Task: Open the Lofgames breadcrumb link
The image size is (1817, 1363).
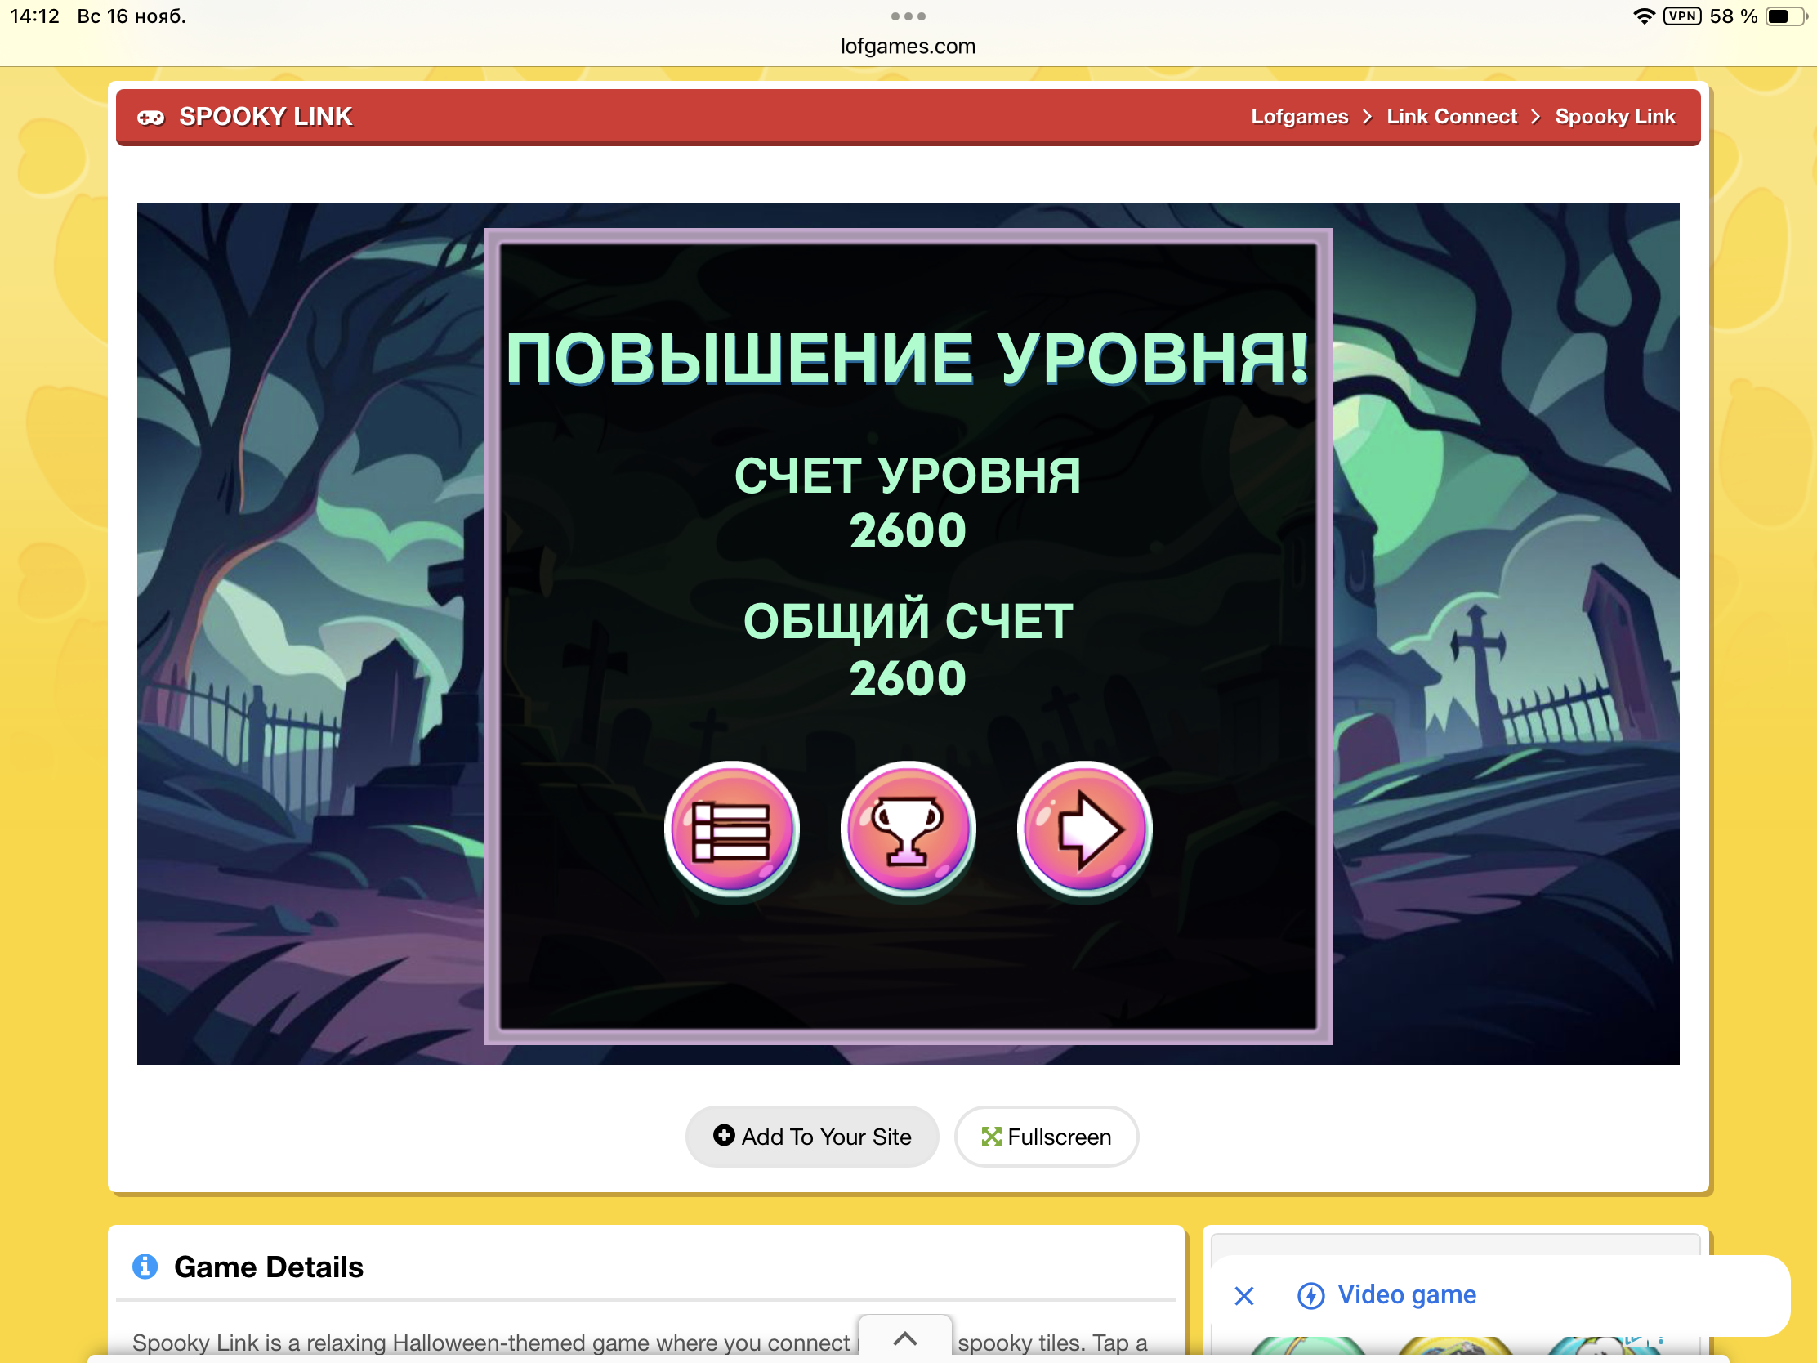Action: pyautogui.click(x=1299, y=117)
